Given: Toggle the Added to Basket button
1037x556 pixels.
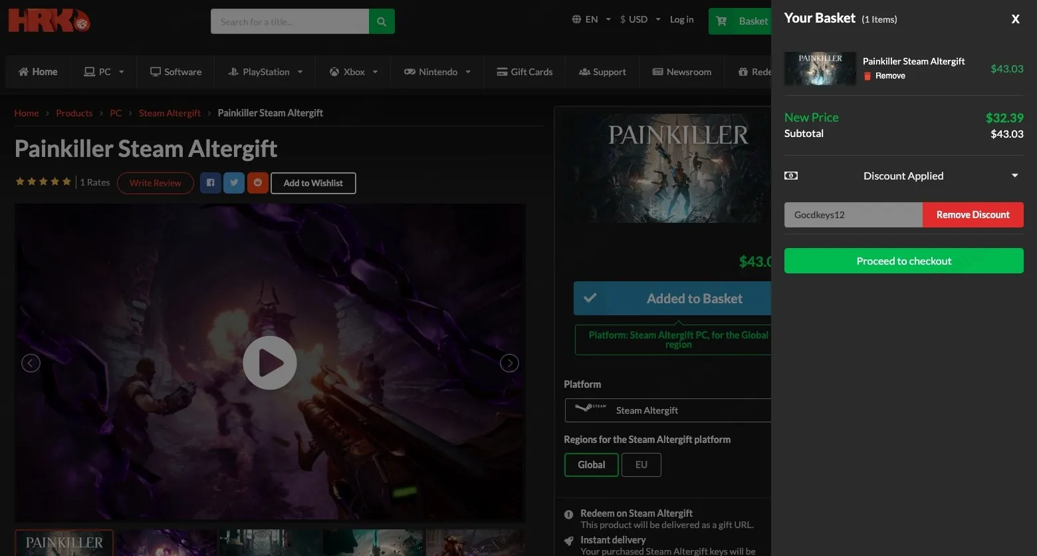Looking at the screenshot, I should tap(672, 299).
